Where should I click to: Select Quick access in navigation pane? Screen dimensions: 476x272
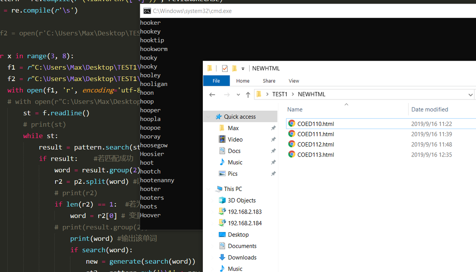(240, 117)
